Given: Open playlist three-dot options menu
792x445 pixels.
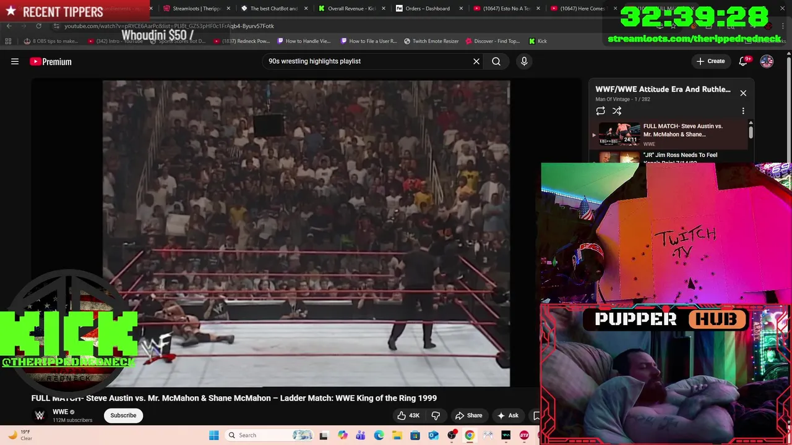Looking at the screenshot, I should [743, 111].
